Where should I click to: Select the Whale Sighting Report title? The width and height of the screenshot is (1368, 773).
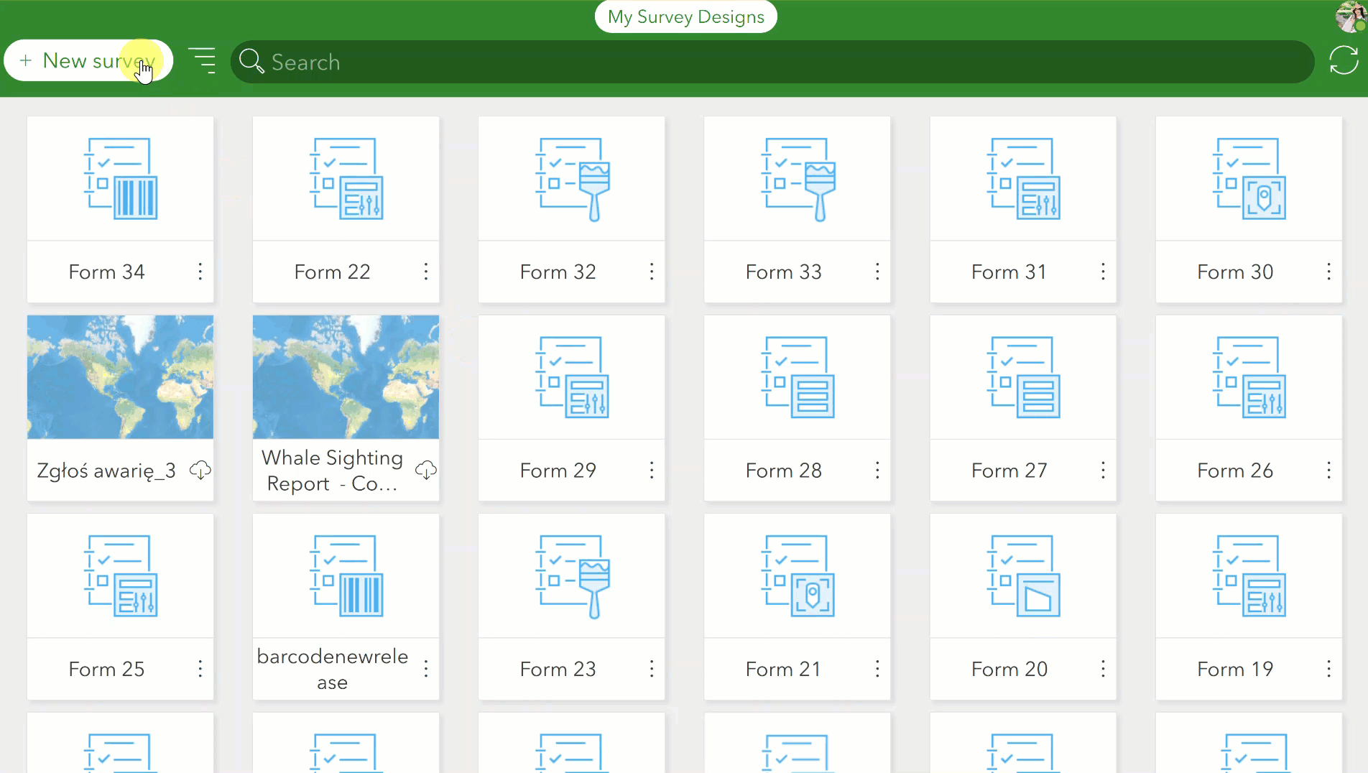click(x=332, y=471)
